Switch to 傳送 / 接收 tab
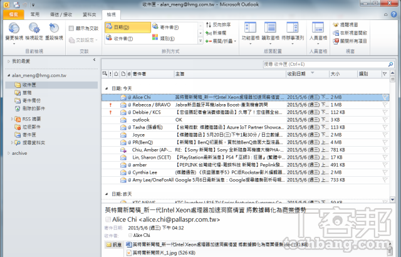Screen dimensions: 401x257 [x=61, y=14]
